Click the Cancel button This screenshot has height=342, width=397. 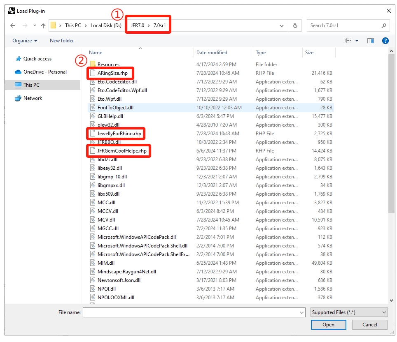[370, 325]
